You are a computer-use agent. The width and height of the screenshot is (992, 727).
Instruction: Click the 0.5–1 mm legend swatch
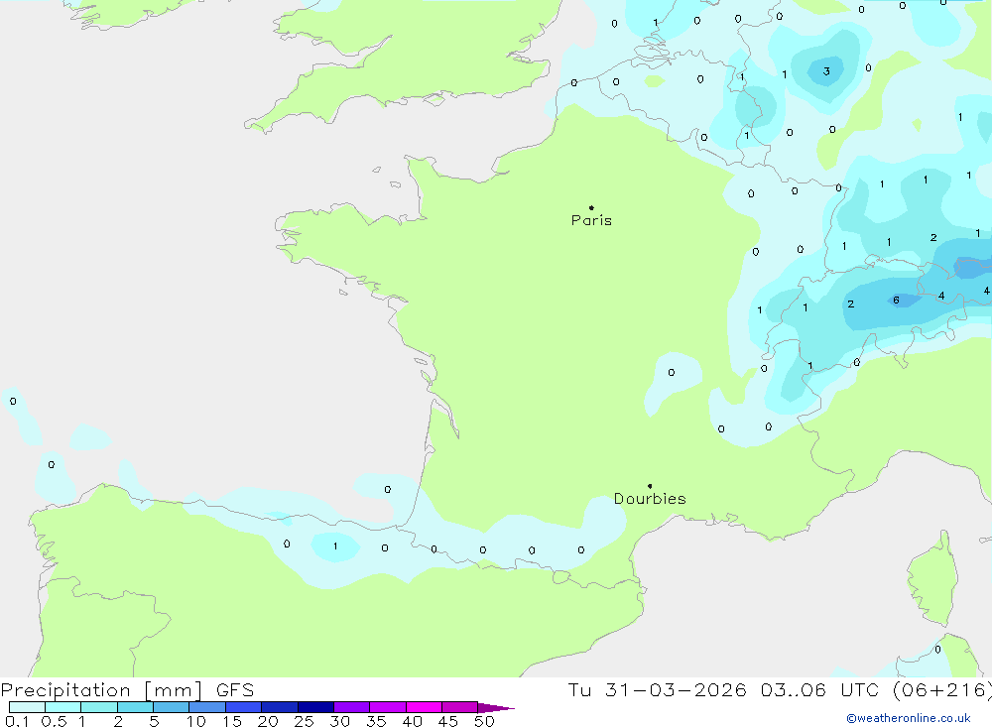click(63, 707)
